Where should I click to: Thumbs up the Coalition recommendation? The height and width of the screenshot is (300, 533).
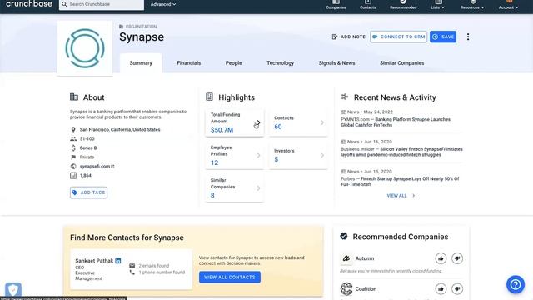pyautogui.click(x=441, y=289)
